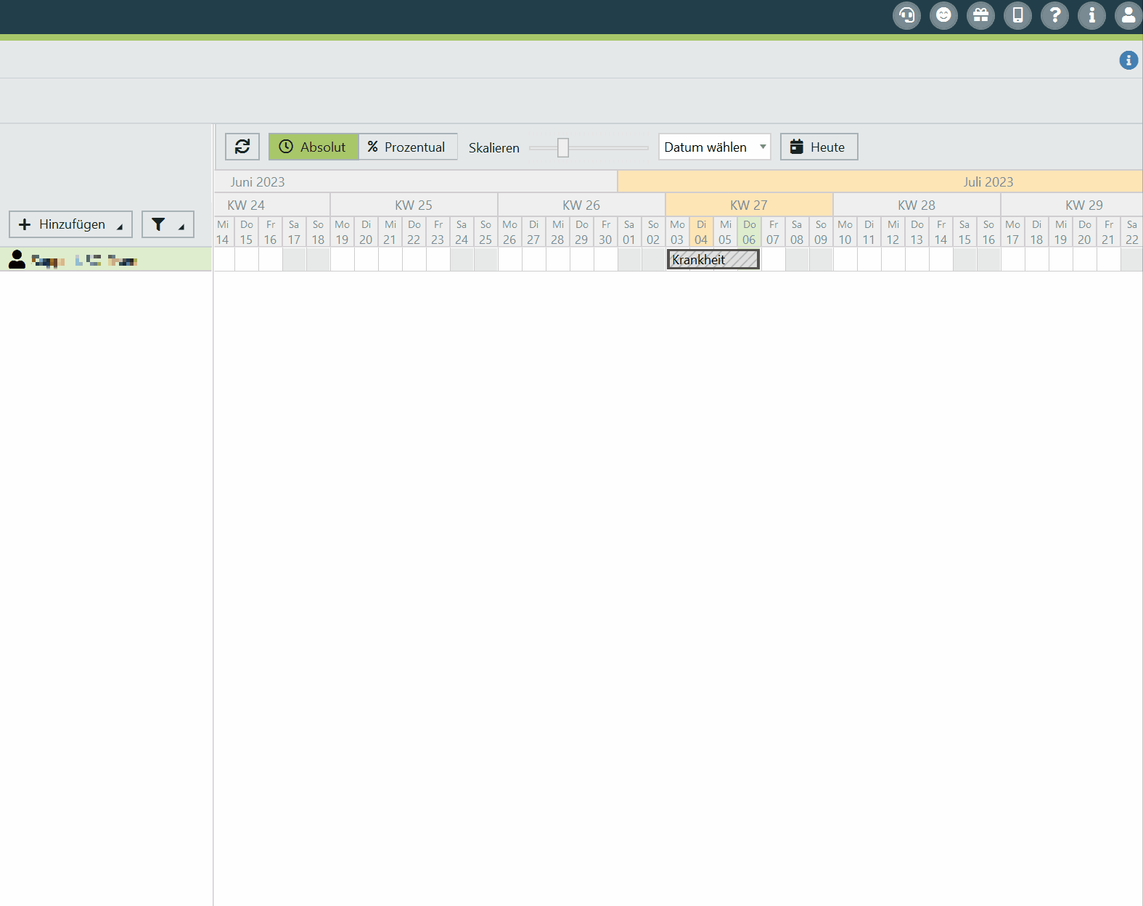The width and height of the screenshot is (1143, 906).
Task: Select the employee row in the list
Action: point(106,259)
